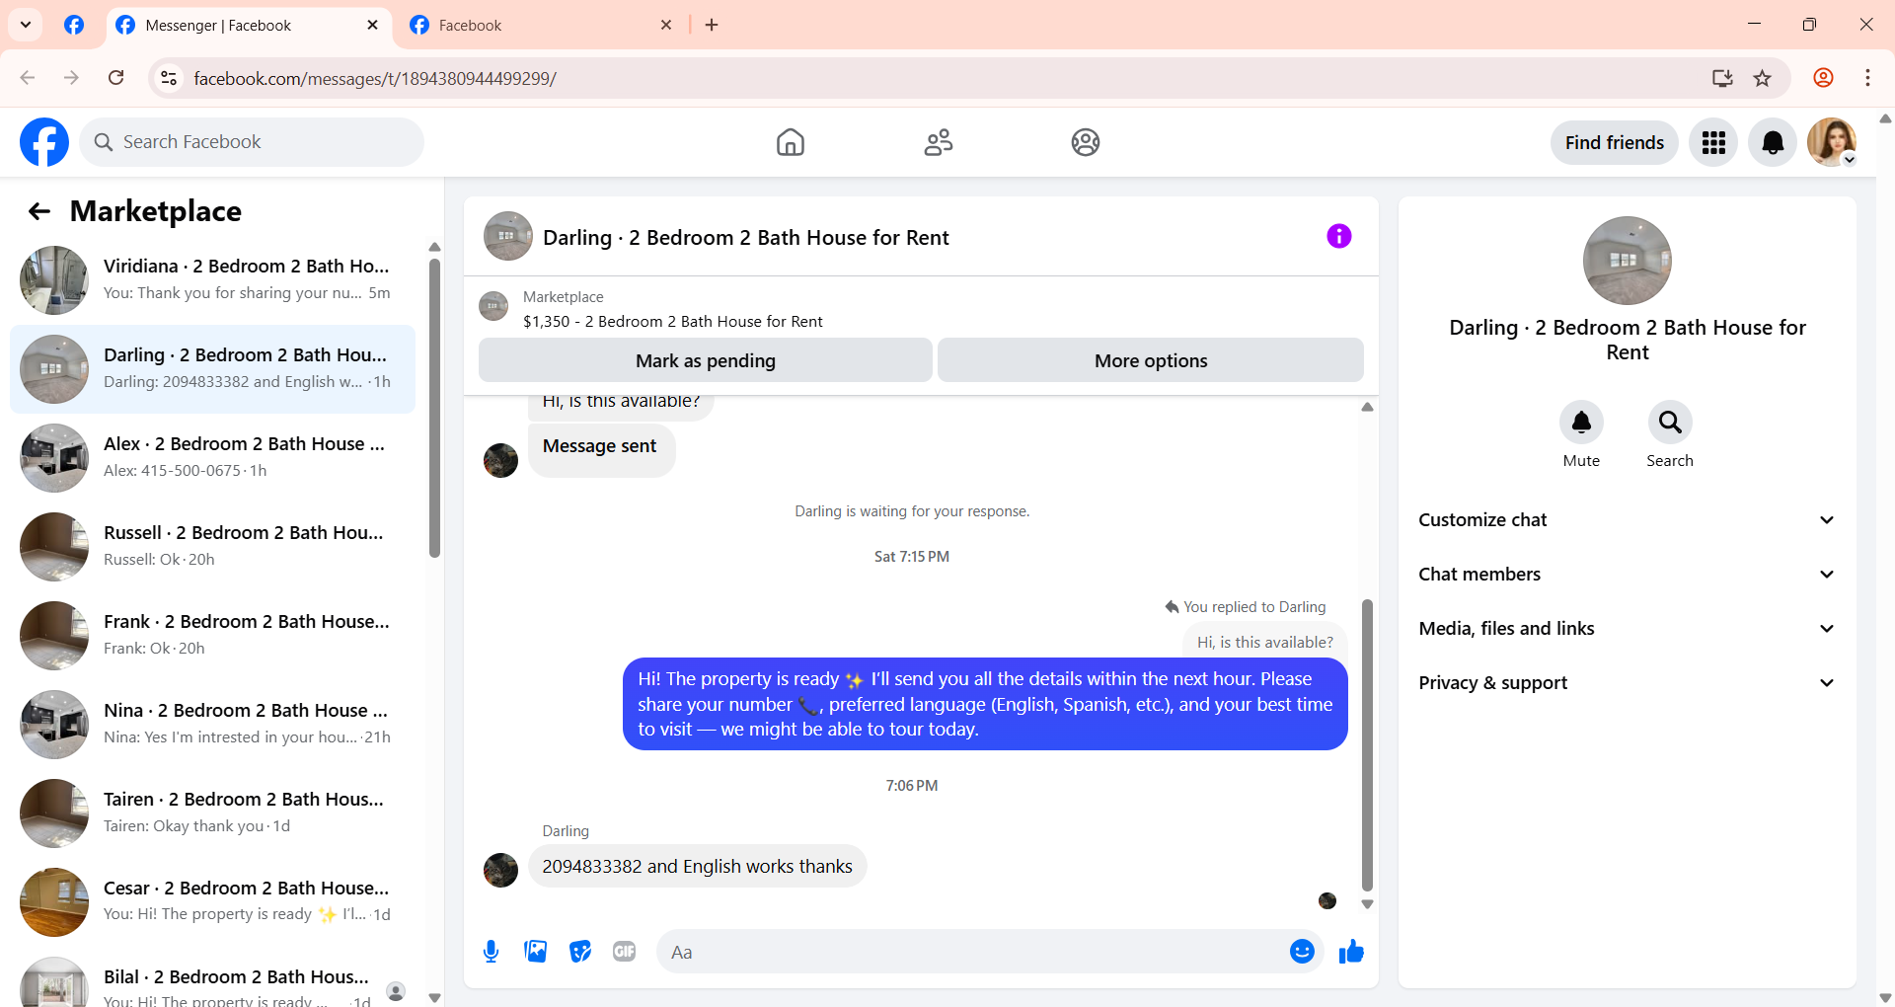Open Nina conversation
1895x1007 pixels.
212,725
